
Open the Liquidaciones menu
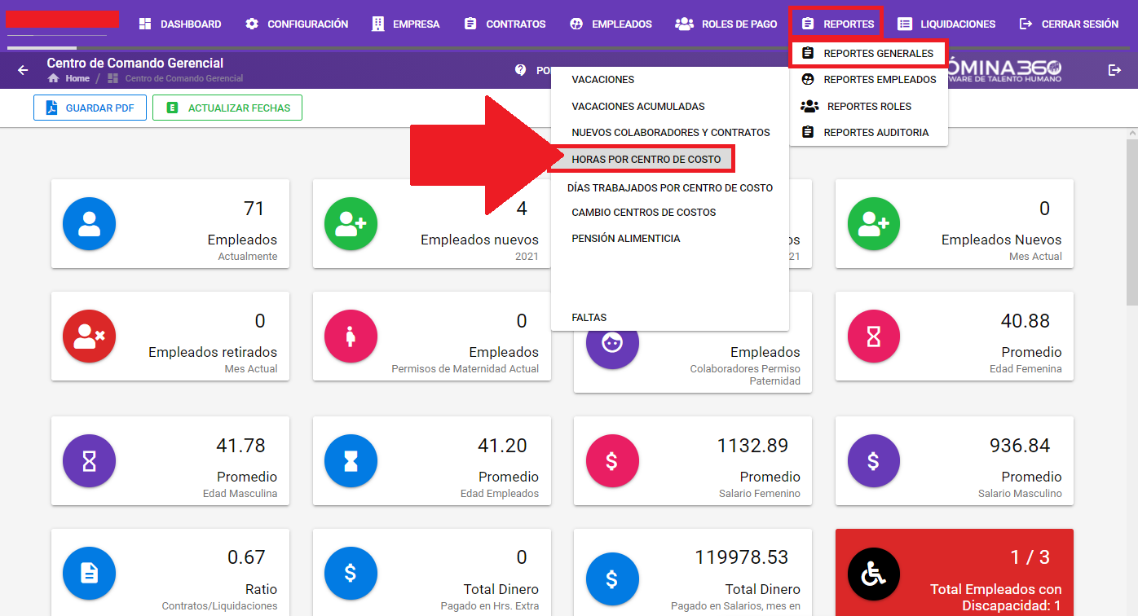tap(946, 24)
